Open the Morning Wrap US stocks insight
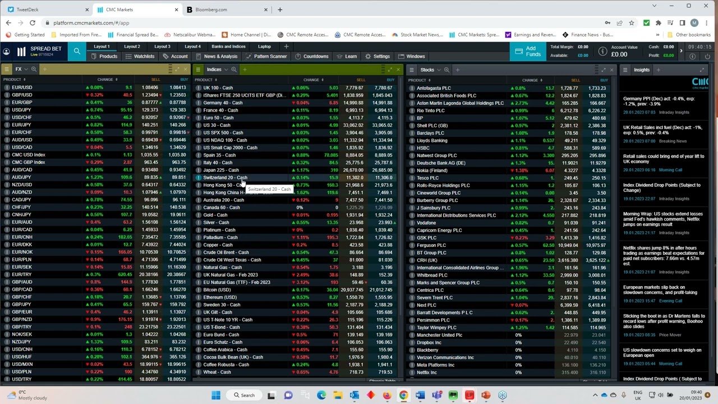718x404 pixels. tap(663, 219)
